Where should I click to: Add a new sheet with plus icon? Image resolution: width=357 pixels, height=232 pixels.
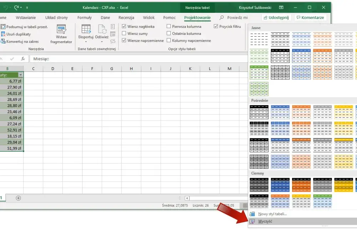point(19,198)
